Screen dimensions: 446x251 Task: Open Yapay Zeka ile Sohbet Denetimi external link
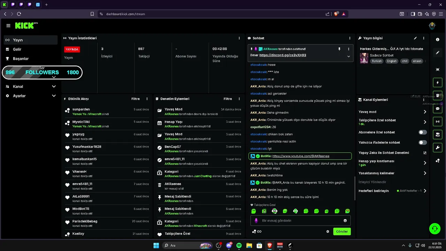(425, 153)
